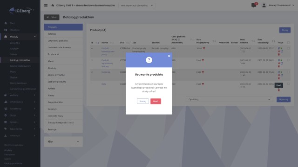The image size is (298, 167).
Task: Select Wszystkie under Moduły
Action: click(15, 43)
